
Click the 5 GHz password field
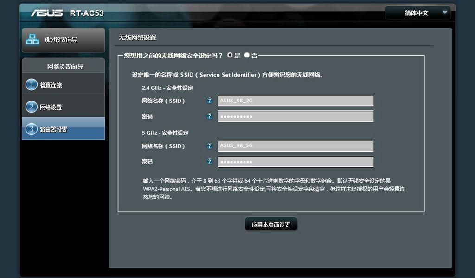tap(295, 162)
